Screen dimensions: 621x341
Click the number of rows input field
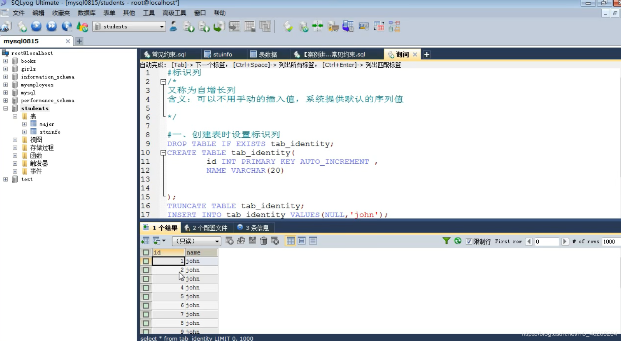pos(611,241)
